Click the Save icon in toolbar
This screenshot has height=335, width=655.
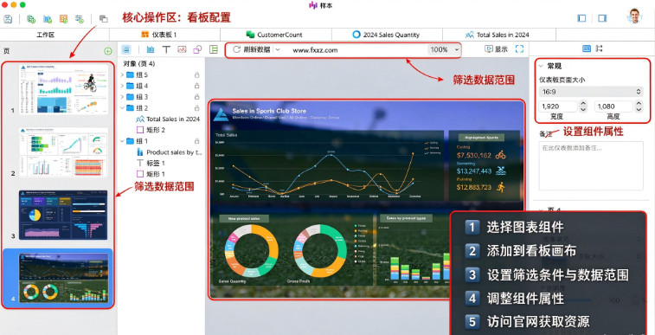(x=8, y=19)
